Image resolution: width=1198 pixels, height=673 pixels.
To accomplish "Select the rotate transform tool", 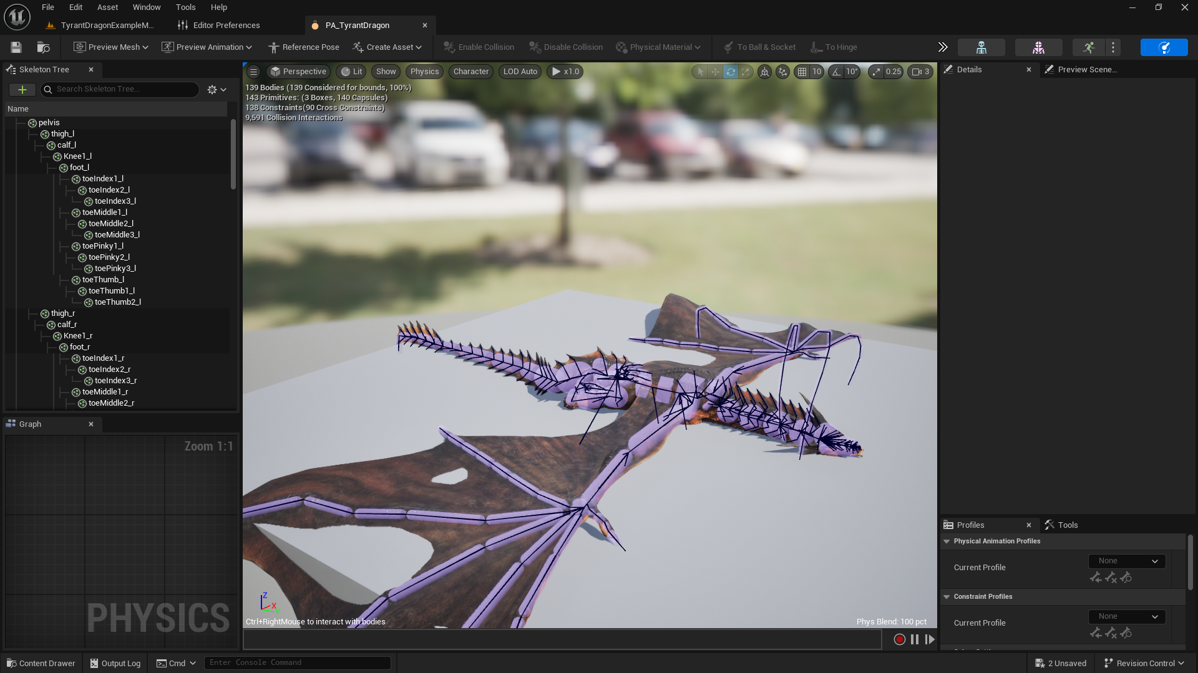I will (730, 72).
